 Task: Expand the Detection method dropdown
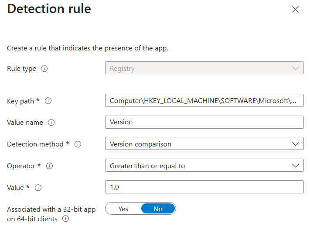[204, 144]
